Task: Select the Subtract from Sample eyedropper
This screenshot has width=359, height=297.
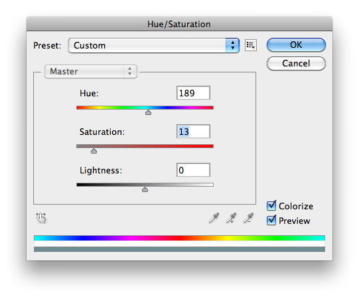Action: (248, 218)
